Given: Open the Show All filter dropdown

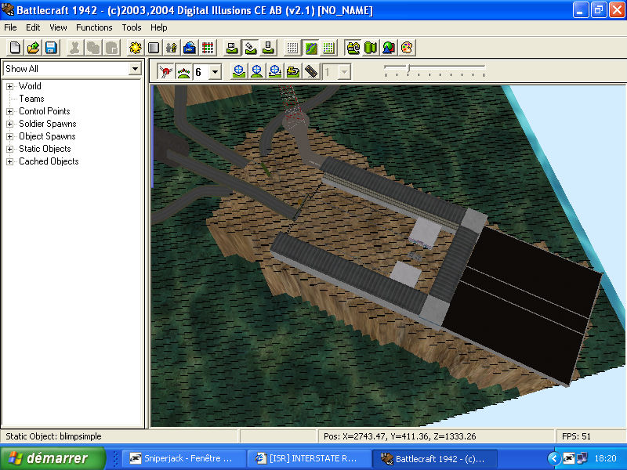Looking at the screenshot, I should (135, 69).
